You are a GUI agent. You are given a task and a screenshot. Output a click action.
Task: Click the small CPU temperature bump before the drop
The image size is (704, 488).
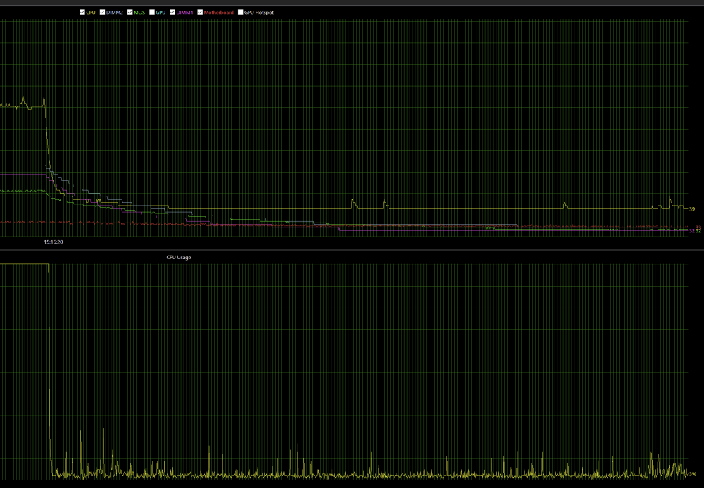point(24,100)
